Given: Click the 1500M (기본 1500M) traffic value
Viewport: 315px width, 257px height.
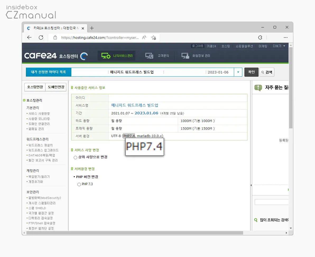Looking at the screenshot, I should pos(198,128).
